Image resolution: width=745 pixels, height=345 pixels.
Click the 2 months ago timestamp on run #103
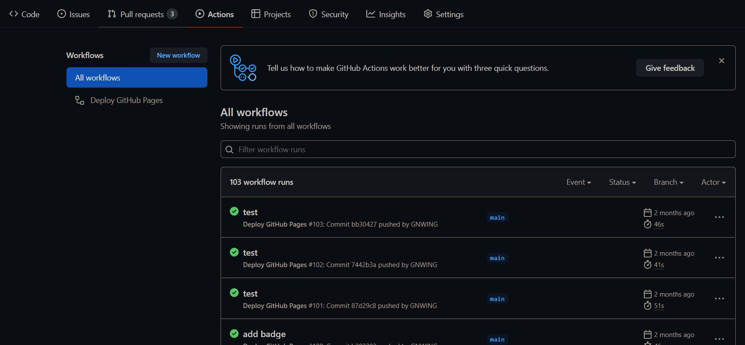coord(674,213)
